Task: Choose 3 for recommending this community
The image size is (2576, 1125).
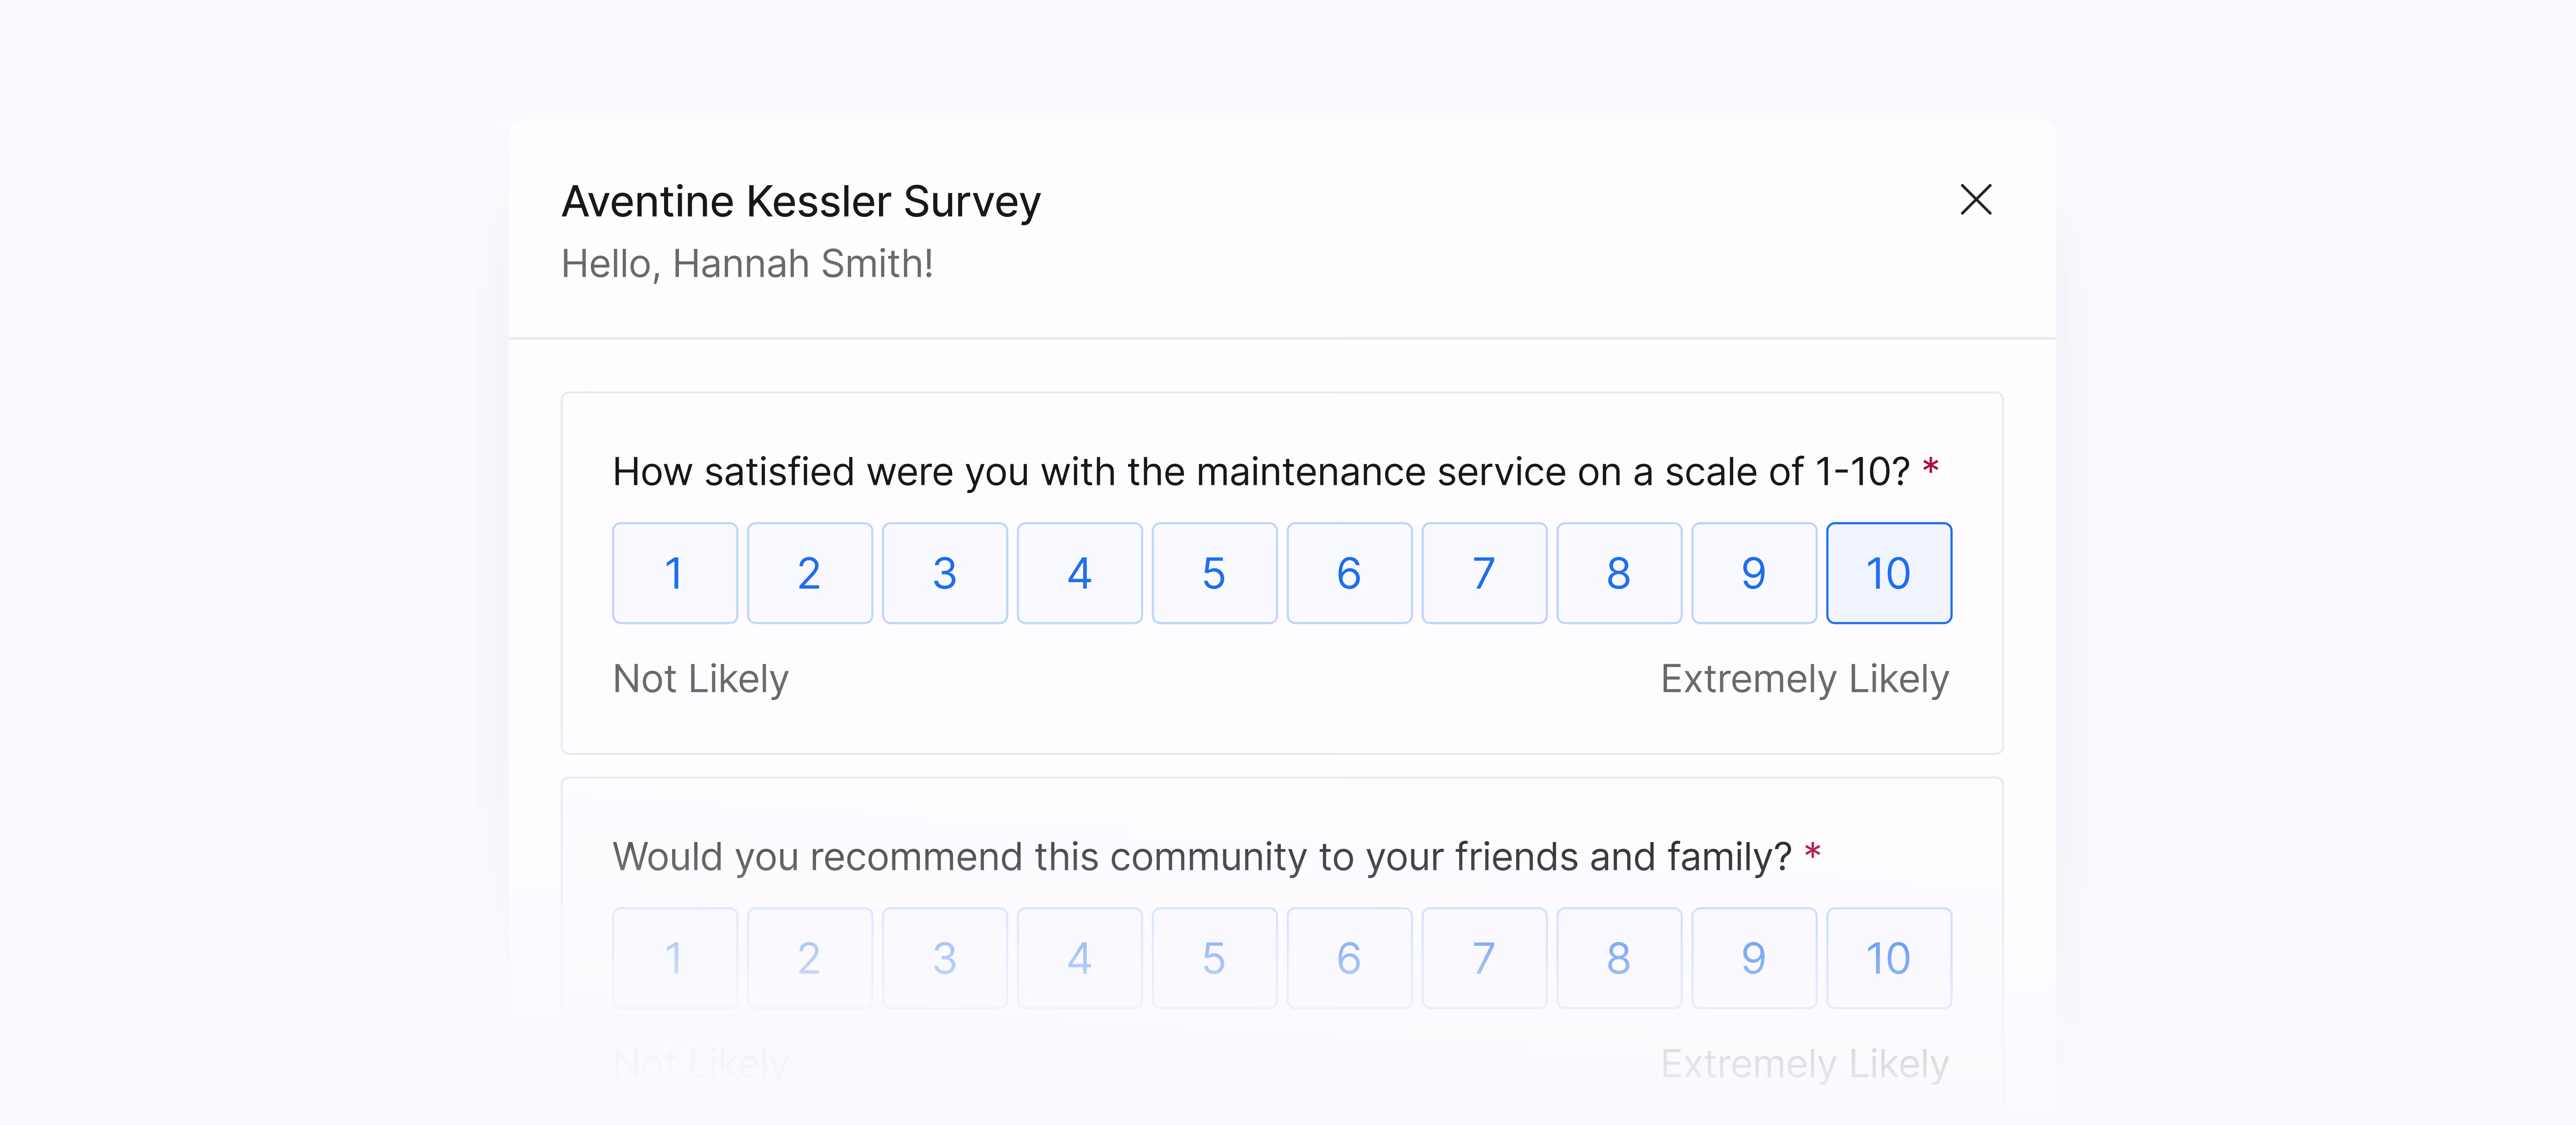Action: (945, 958)
